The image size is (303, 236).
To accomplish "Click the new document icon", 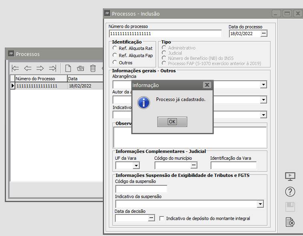I will pyautogui.click(x=68, y=68).
